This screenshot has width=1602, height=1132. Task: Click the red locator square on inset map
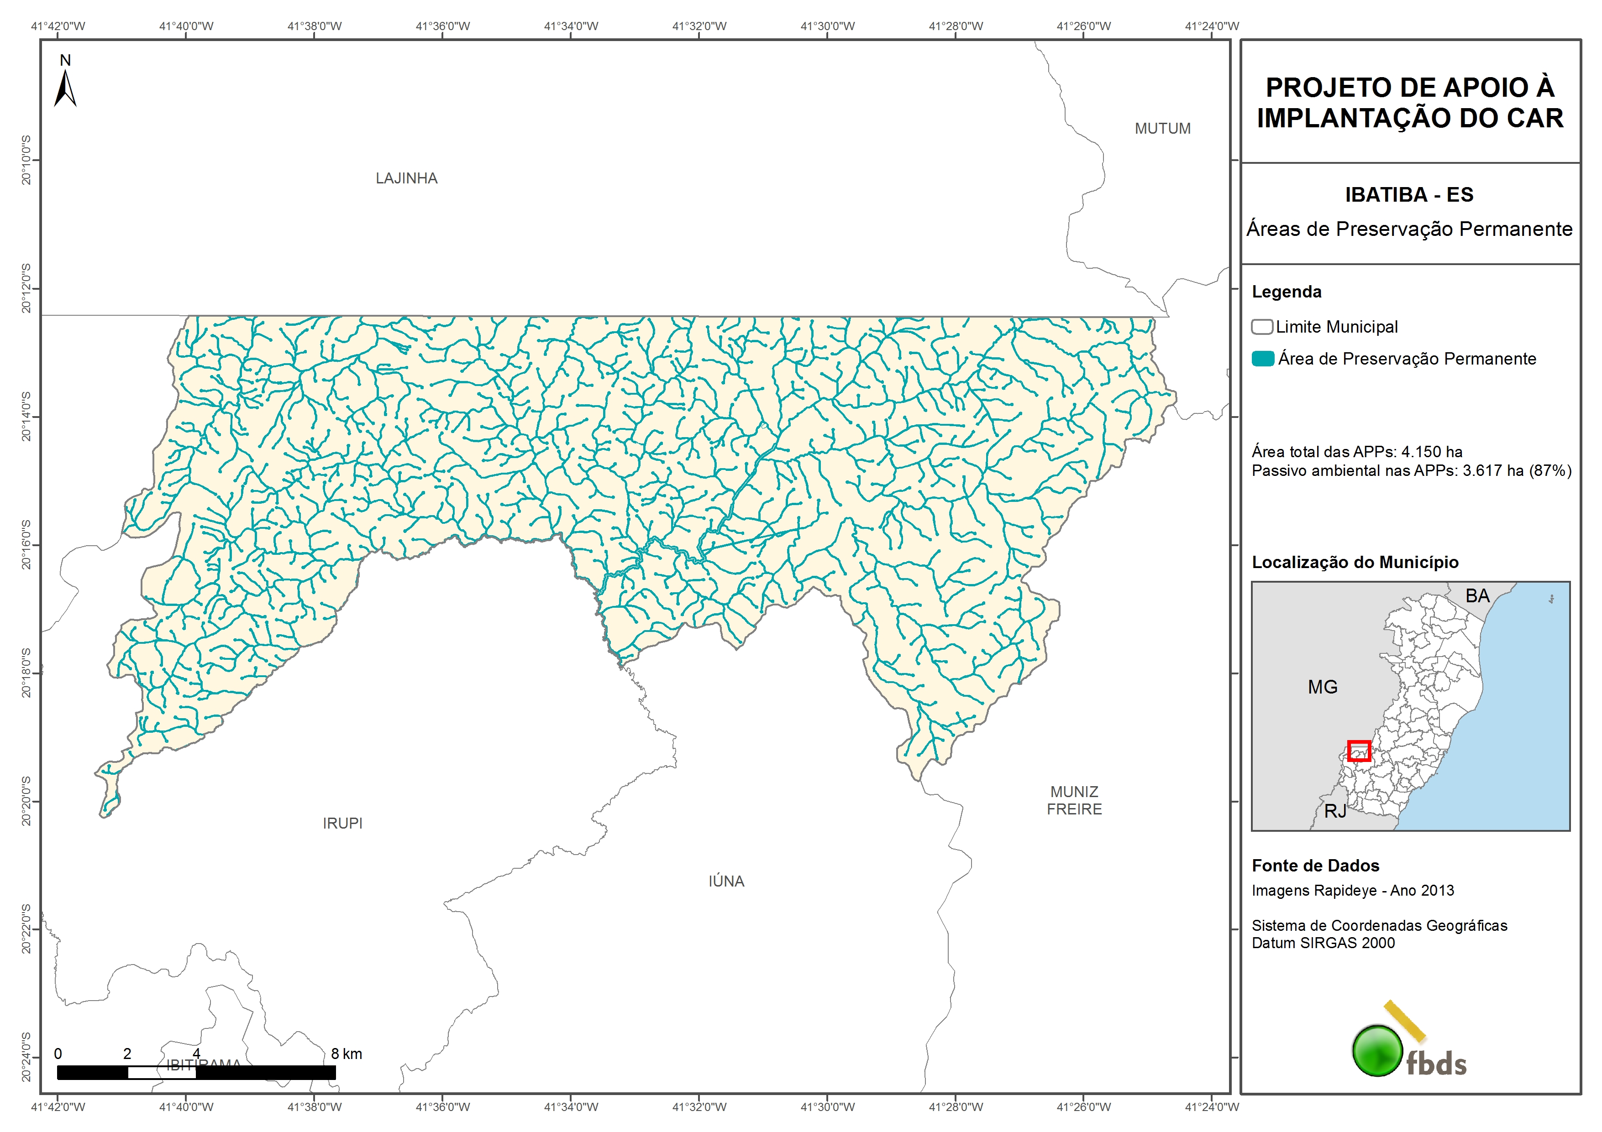pyautogui.click(x=1359, y=751)
